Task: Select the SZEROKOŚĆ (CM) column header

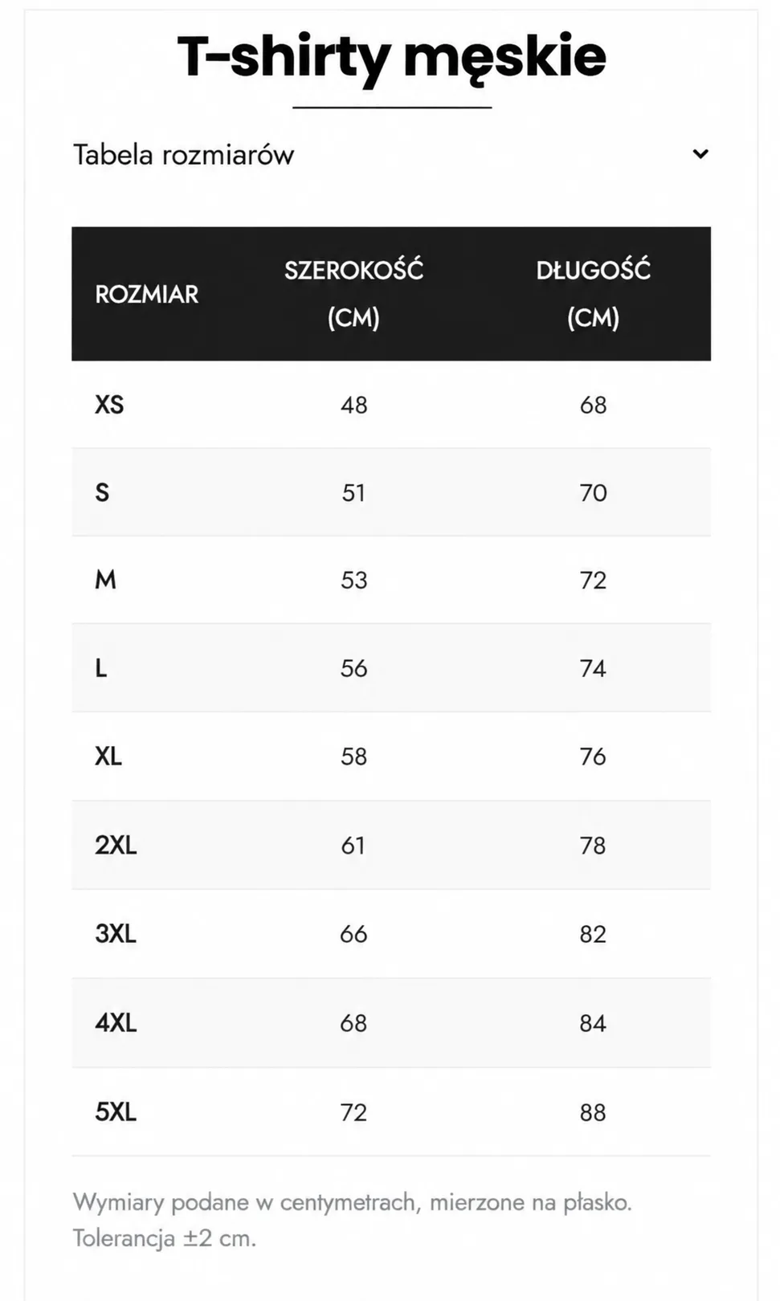Action: 353,294
